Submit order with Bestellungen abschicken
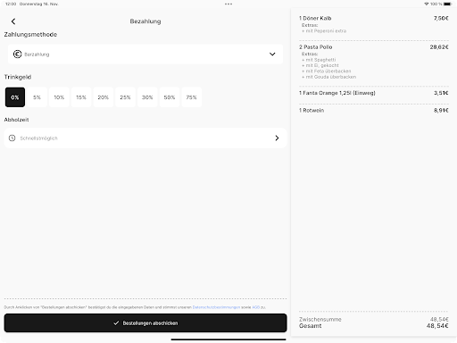 [145, 323]
